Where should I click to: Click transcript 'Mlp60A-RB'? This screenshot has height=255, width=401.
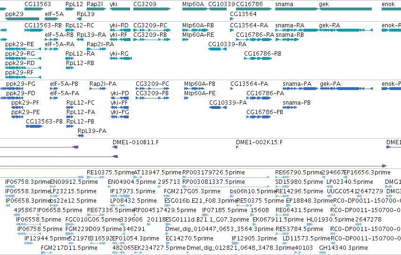coord(198,25)
